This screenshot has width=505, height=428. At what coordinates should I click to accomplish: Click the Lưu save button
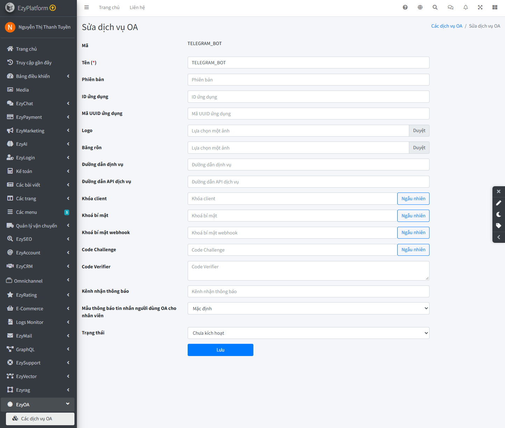pyautogui.click(x=221, y=350)
